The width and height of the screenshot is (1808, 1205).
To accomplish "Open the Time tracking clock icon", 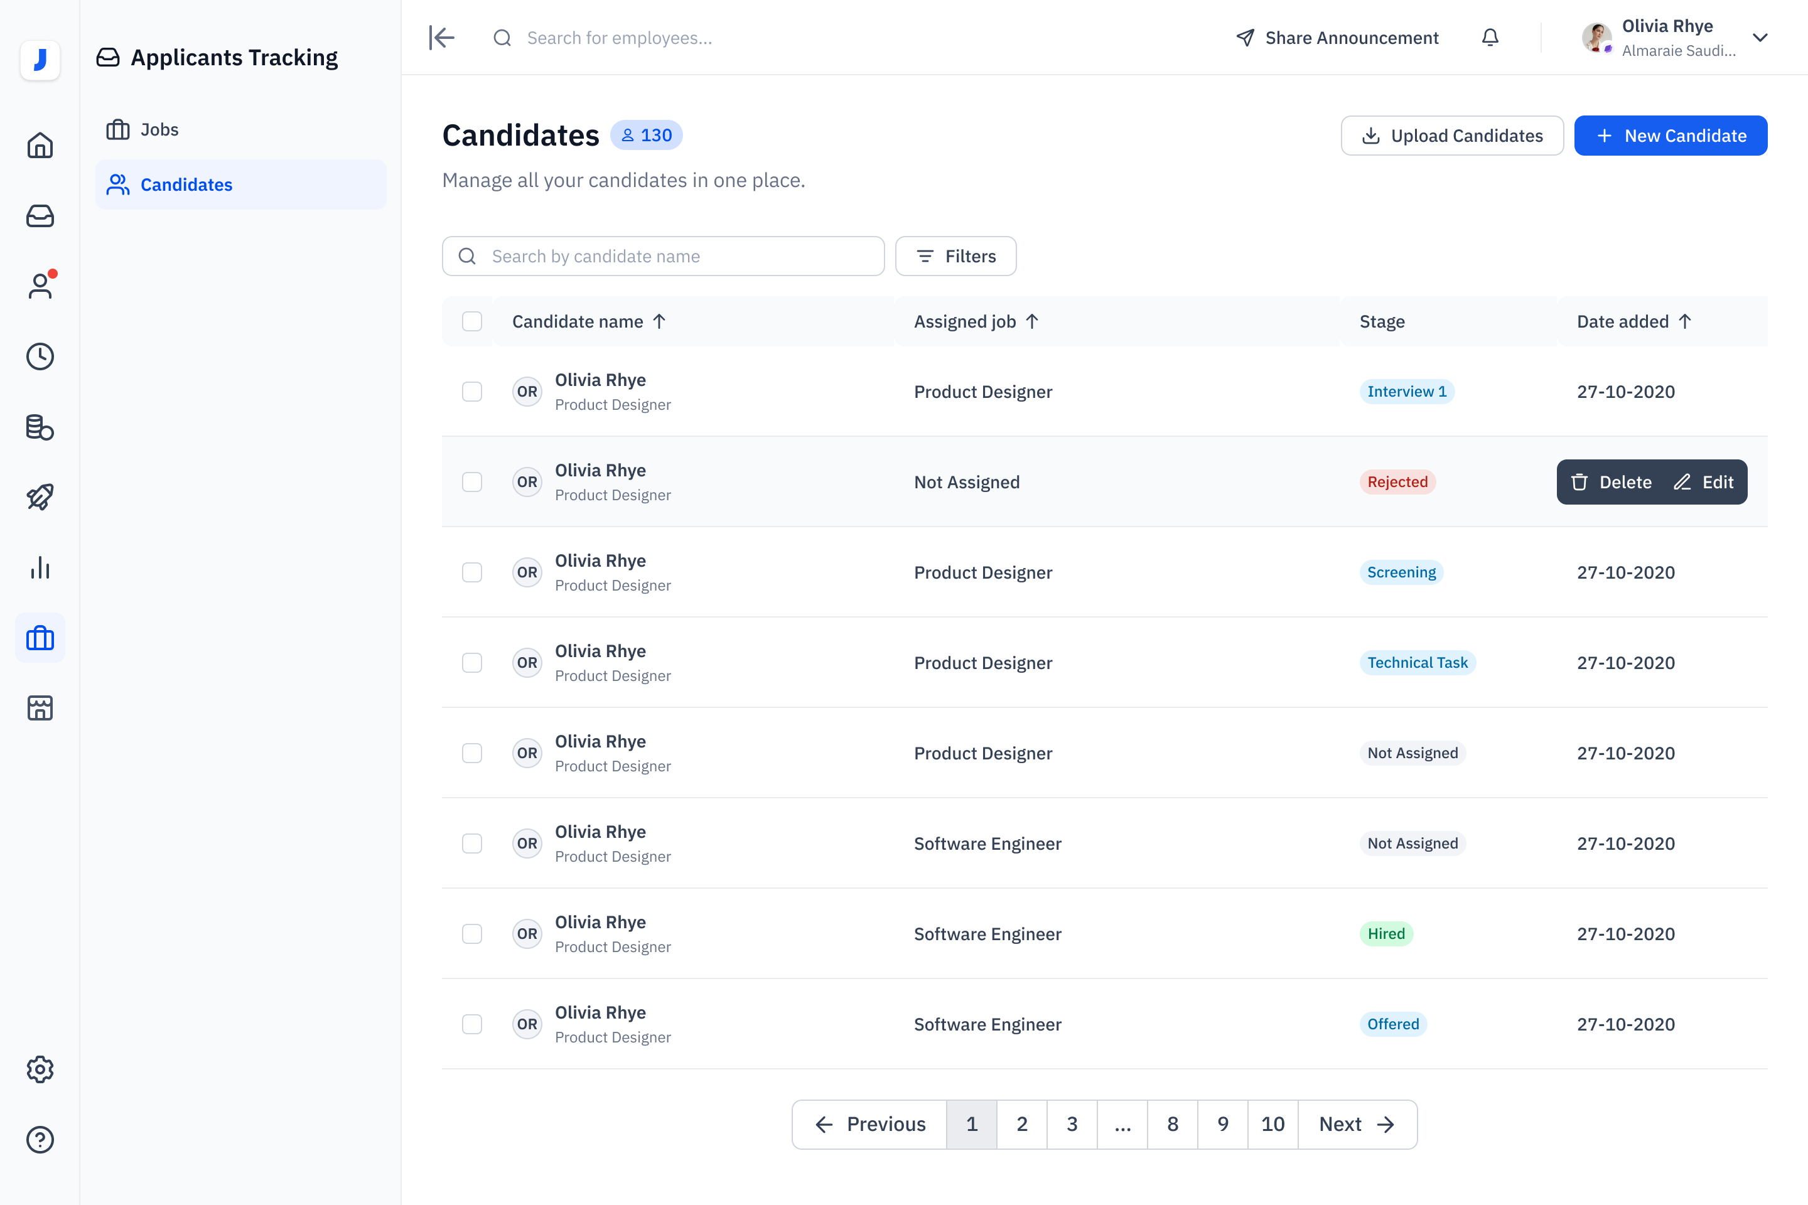I will [x=40, y=356].
